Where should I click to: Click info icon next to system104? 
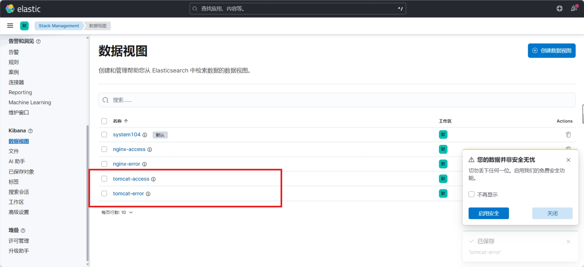tap(145, 135)
